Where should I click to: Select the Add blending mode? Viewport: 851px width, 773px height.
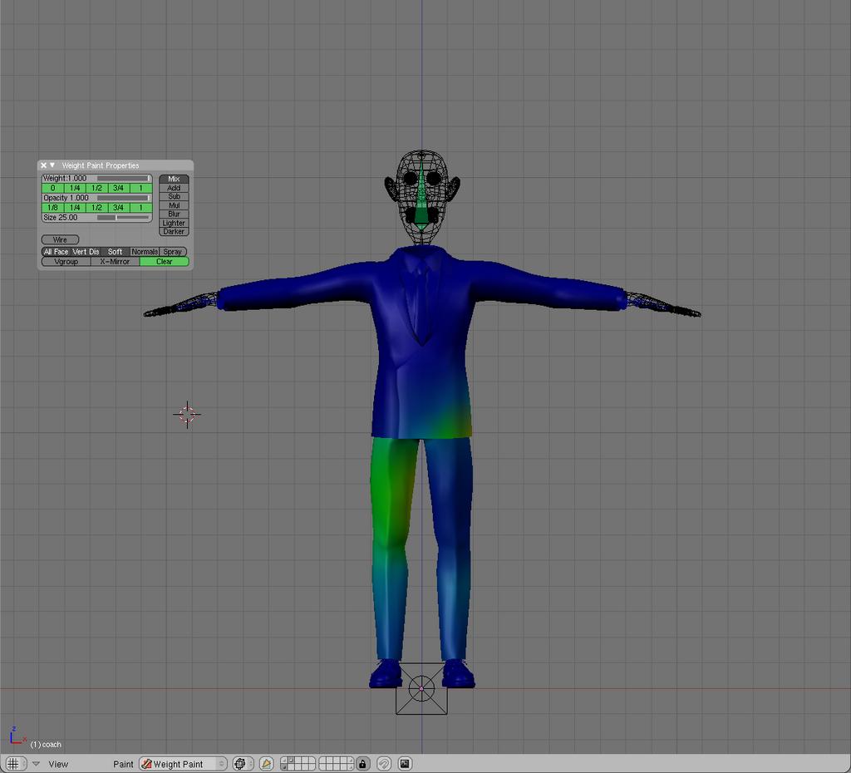coord(174,188)
